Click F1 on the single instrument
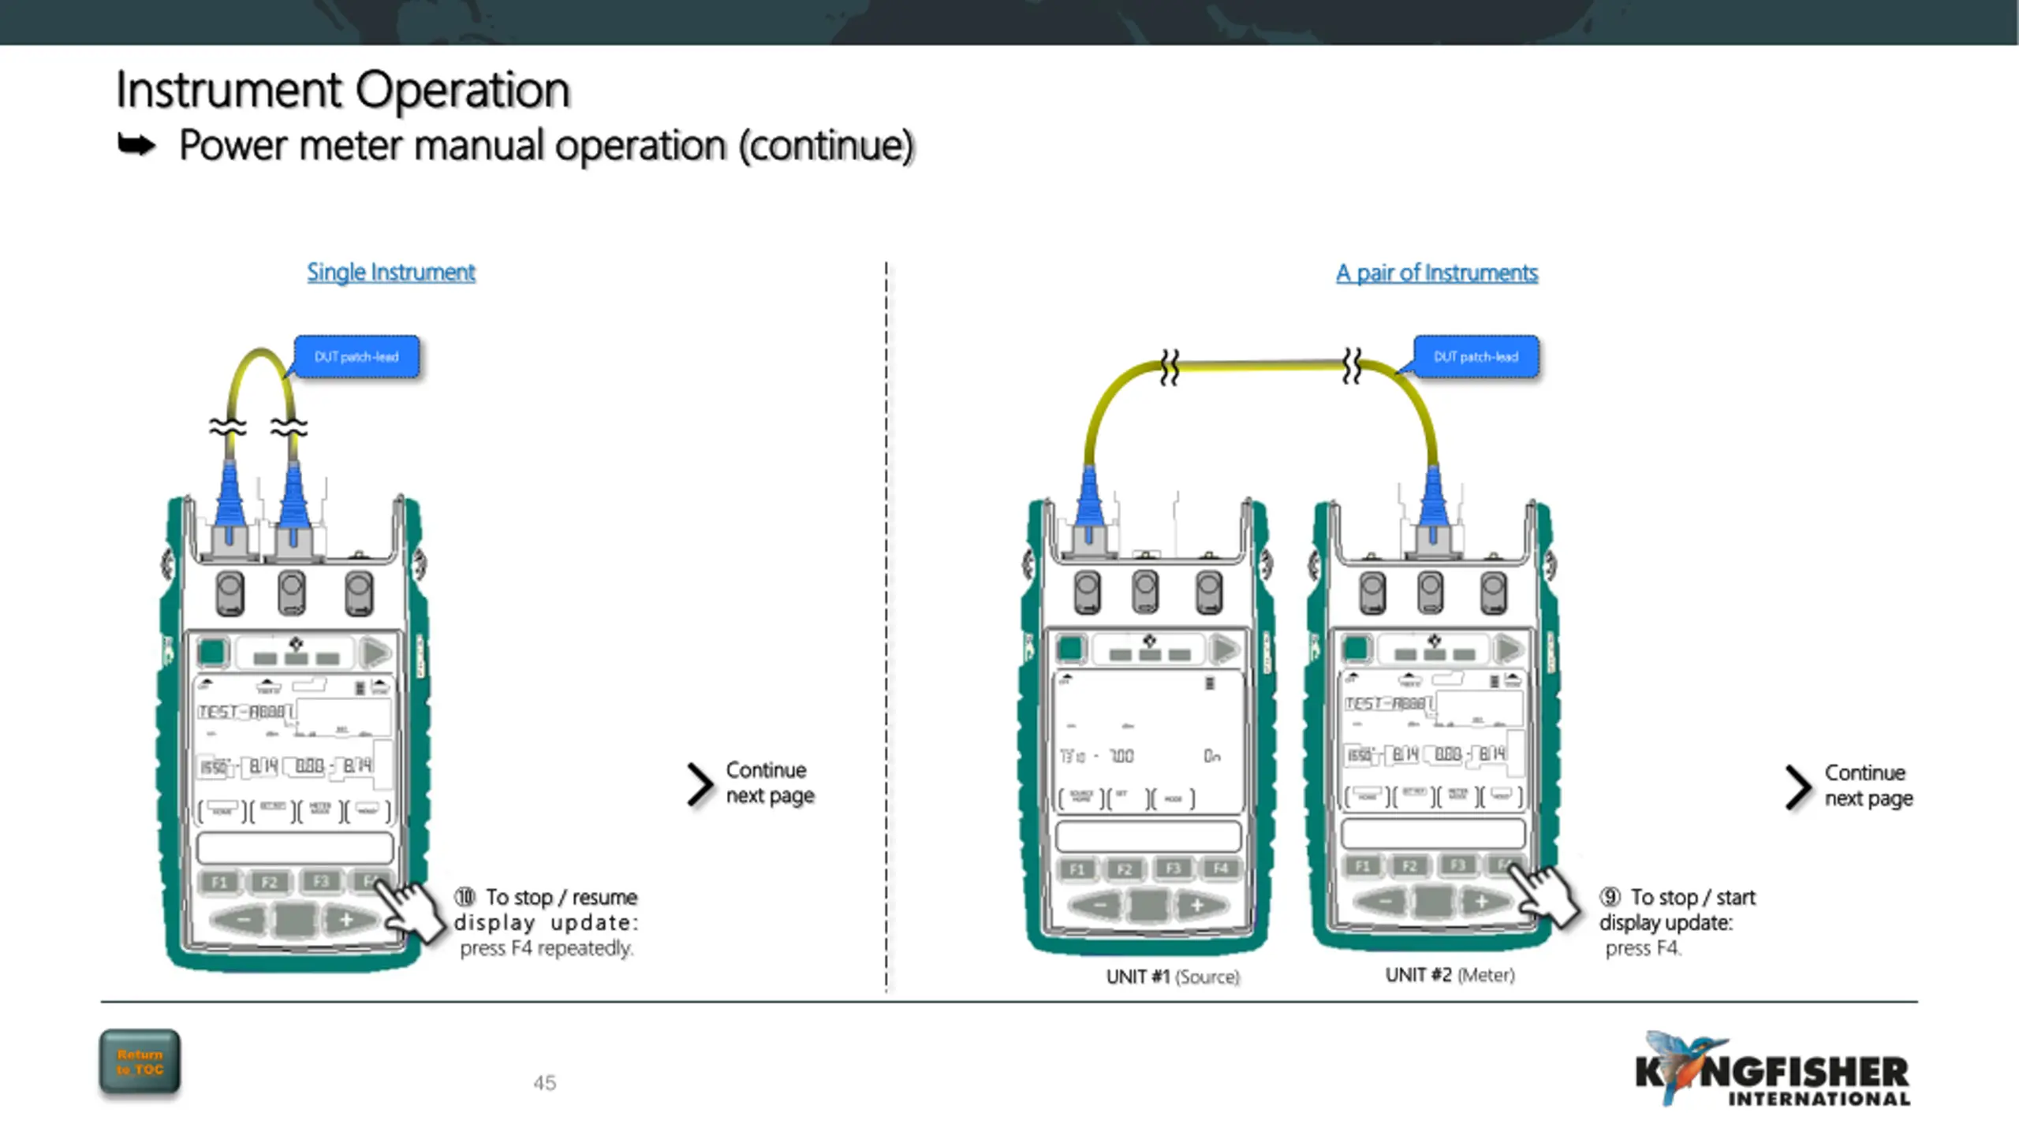2019x1135 pixels. coord(219,881)
